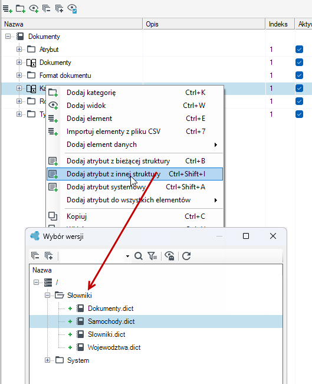The image size is (312, 384).
Task: Choose Dodaj widok from the context menu
Action: click(134, 106)
